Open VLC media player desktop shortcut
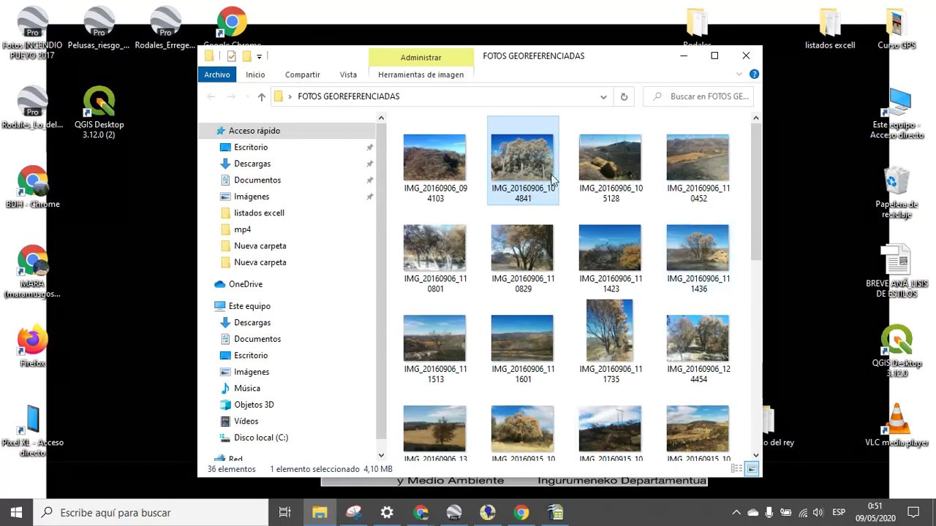 (897, 425)
